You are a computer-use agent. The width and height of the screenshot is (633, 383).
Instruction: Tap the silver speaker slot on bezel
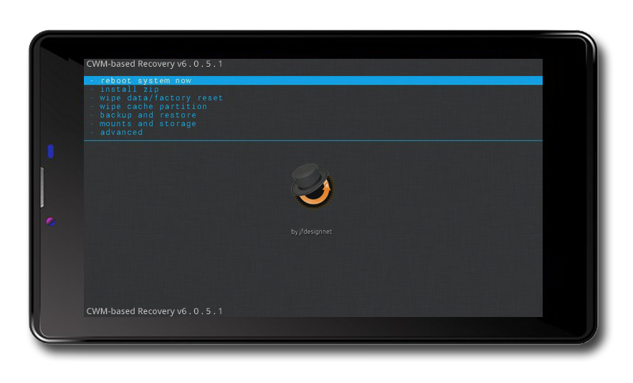(42, 187)
